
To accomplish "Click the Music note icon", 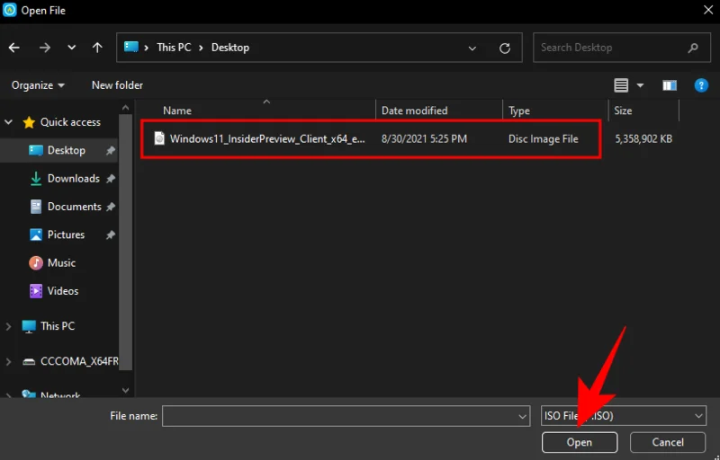I will pyautogui.click(x=36, y=263).
